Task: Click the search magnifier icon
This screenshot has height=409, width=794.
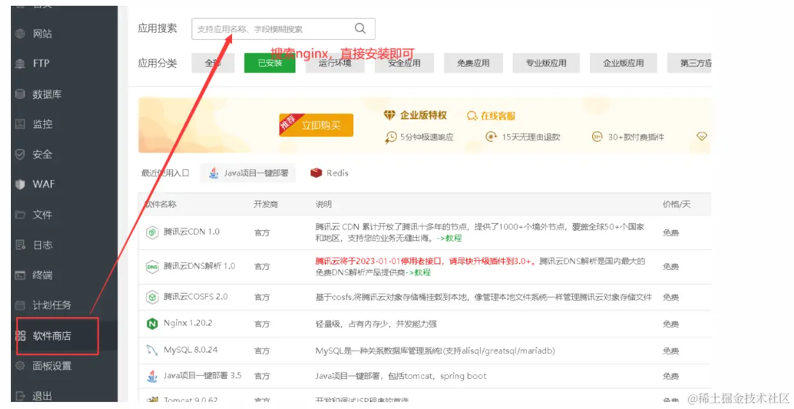Action: [x=360, y=28]
